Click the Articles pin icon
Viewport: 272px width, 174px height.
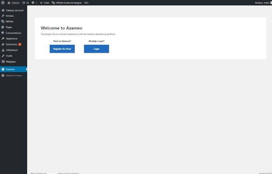point(3,16)
